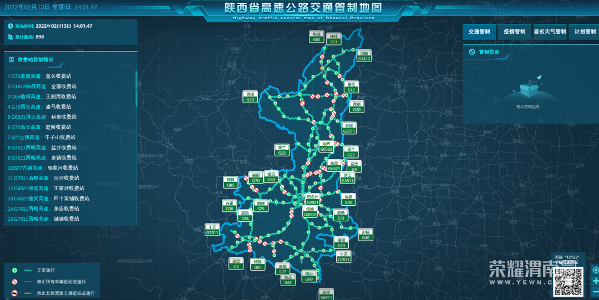
Task: Click the 延西 G6522 highway sign
Action: point(326,146)
